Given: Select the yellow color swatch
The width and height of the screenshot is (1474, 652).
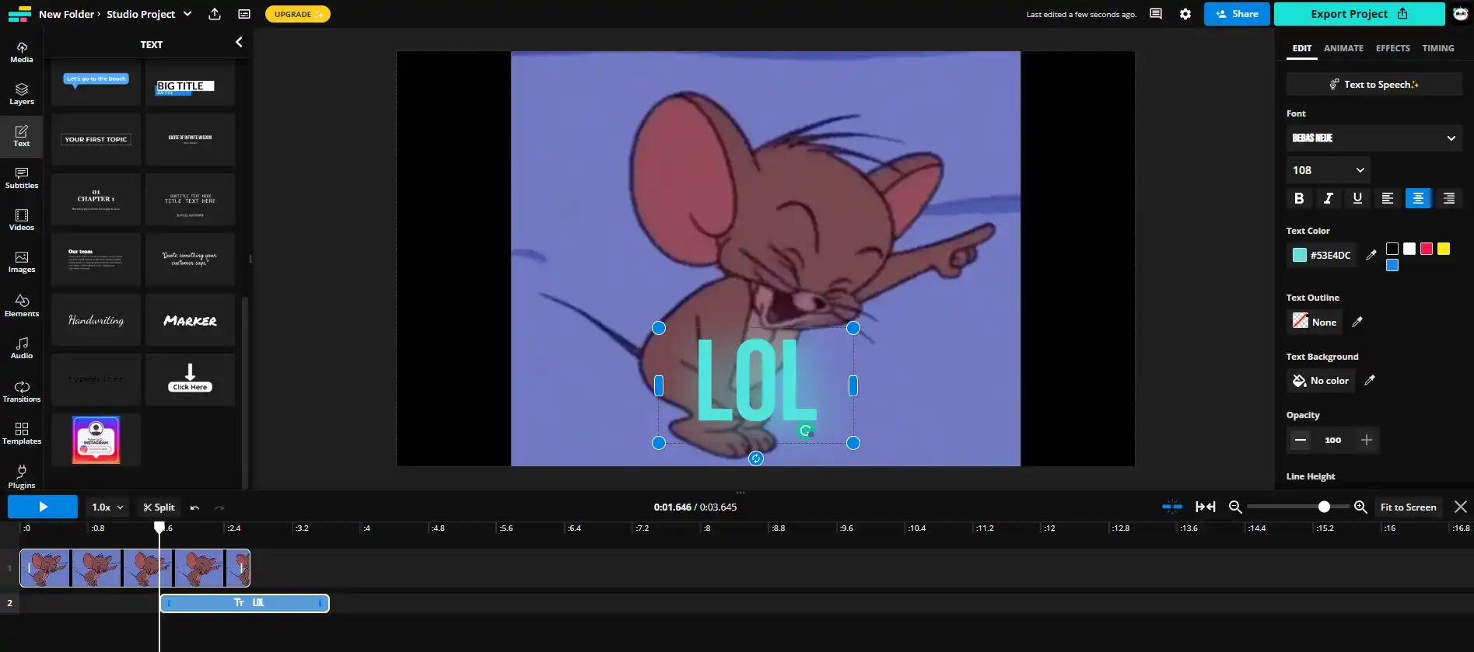Looking at the screenshot, I should click(x=1444, y=249).
